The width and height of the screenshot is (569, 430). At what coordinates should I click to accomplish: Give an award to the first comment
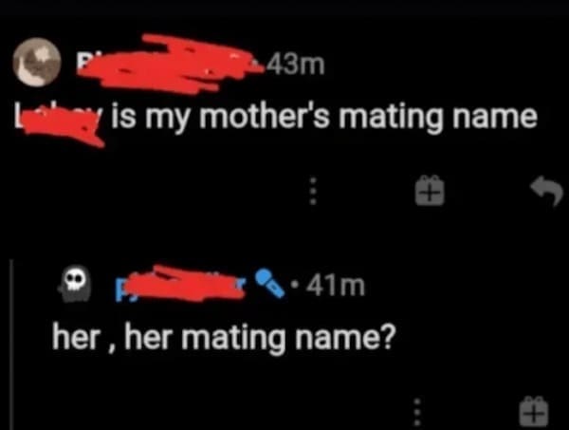pyautogui.click(x=430, y=190)
